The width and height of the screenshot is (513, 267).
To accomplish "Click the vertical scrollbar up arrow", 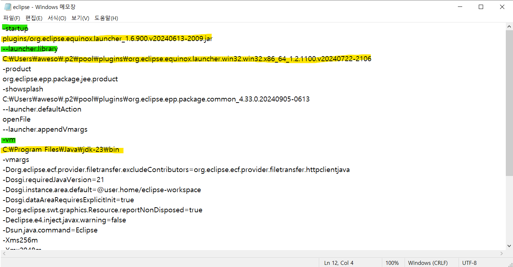I will 509,27.
